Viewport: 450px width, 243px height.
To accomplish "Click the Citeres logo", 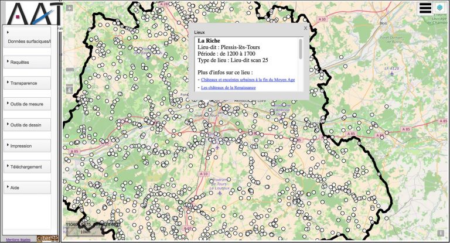I will (x=47, y=238).
